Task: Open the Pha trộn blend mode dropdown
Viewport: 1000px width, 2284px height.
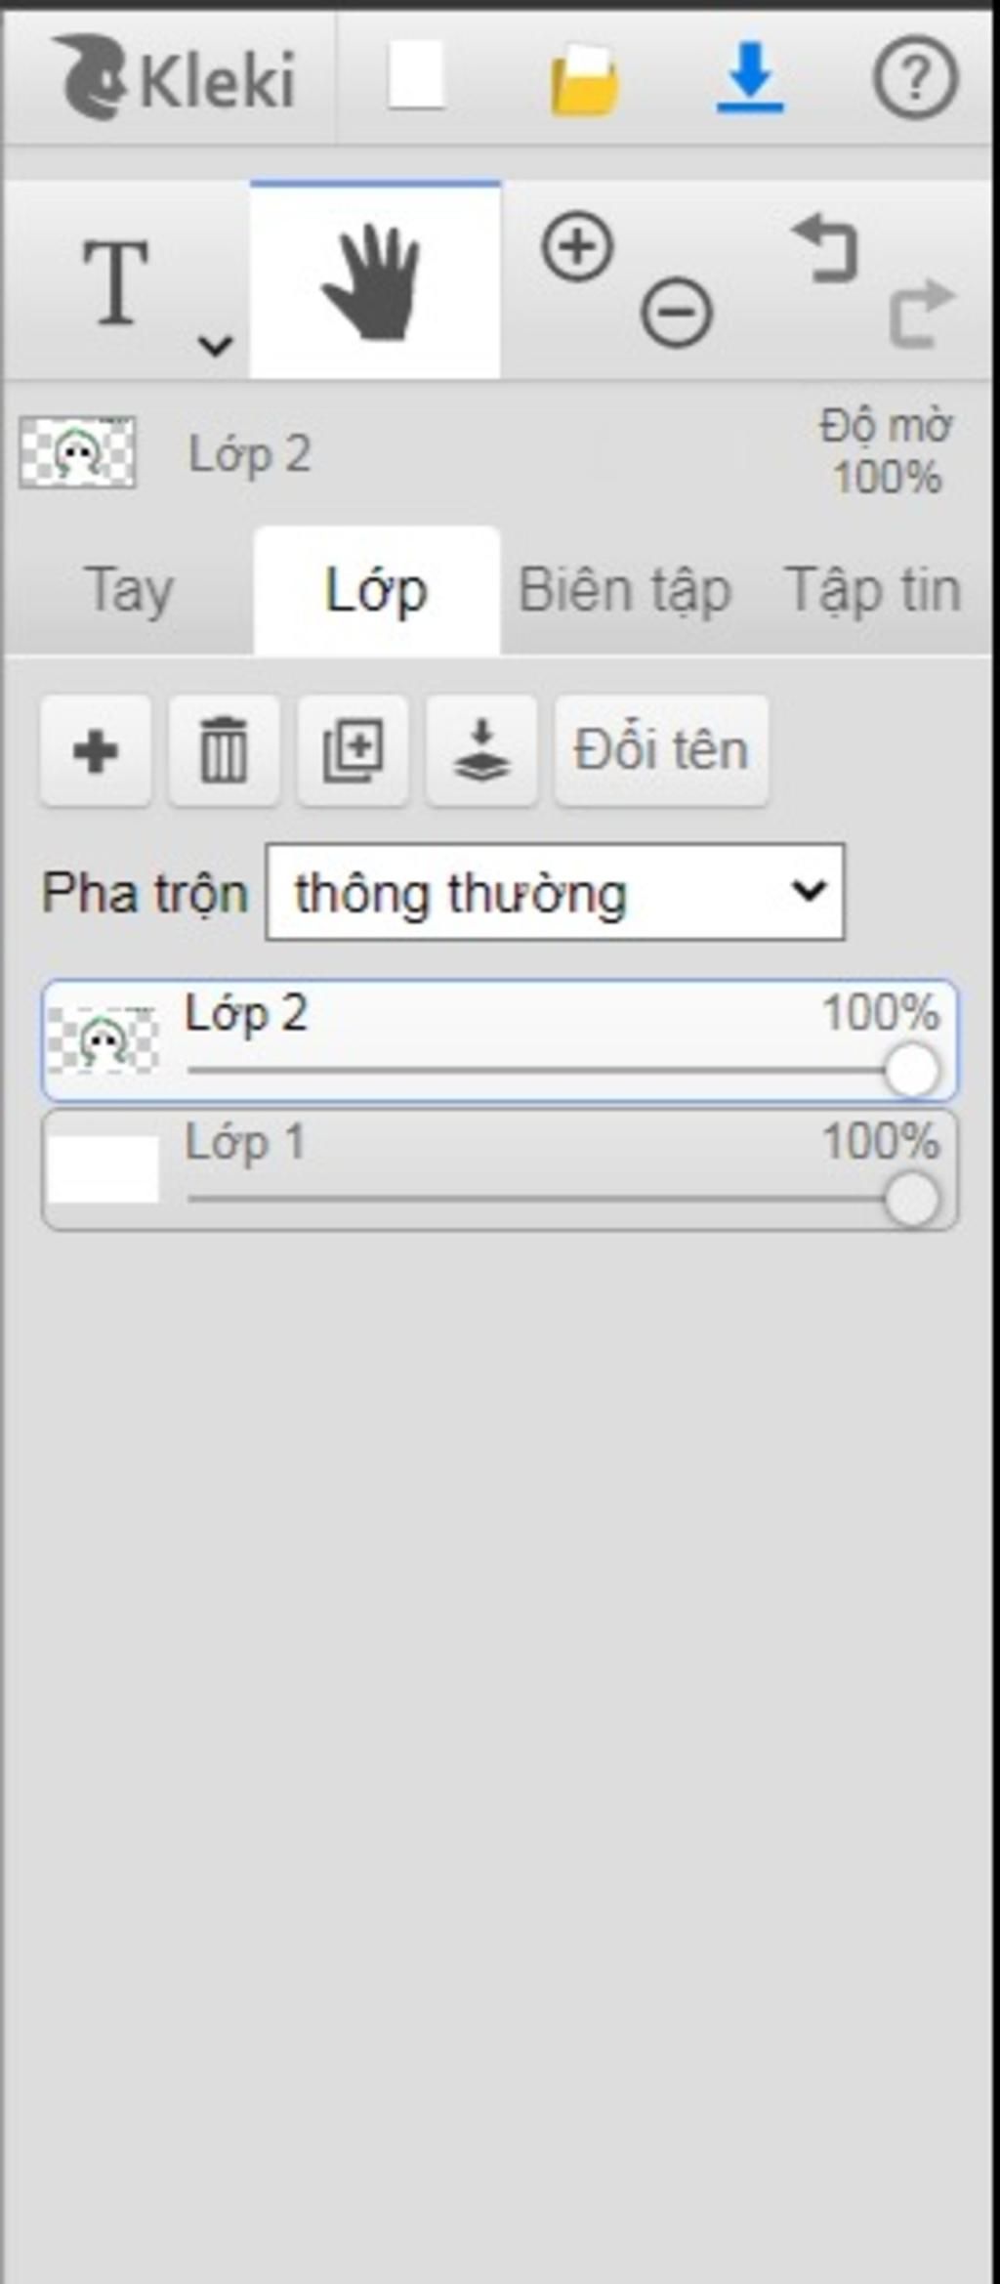Action: click(555, 892)
